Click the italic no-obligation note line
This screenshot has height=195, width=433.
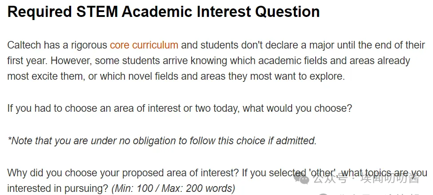(x=162, y=141)
